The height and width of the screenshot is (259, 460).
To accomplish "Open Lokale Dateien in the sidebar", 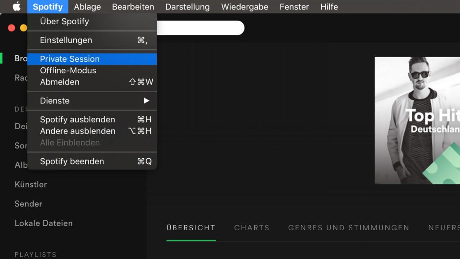I will pyautogui.click(x=44, y=223).
